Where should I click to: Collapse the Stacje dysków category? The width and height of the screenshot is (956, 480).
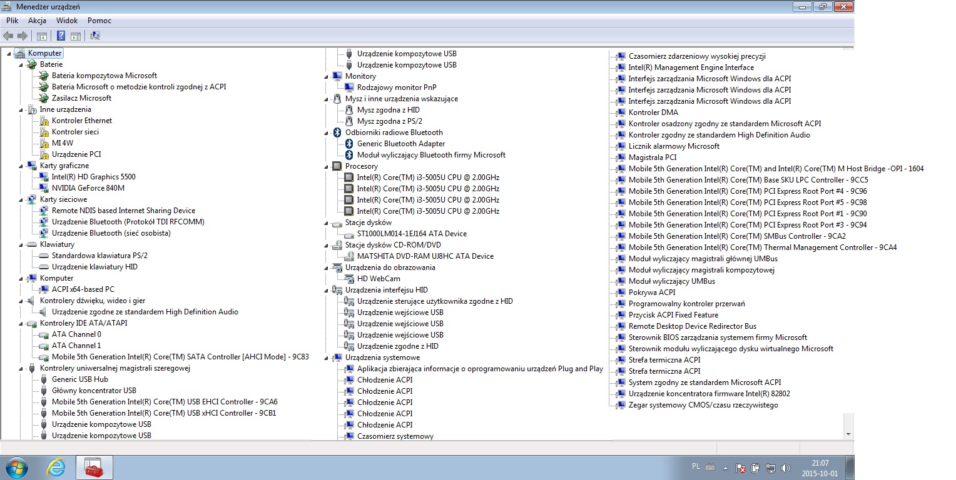click(326, 222)
